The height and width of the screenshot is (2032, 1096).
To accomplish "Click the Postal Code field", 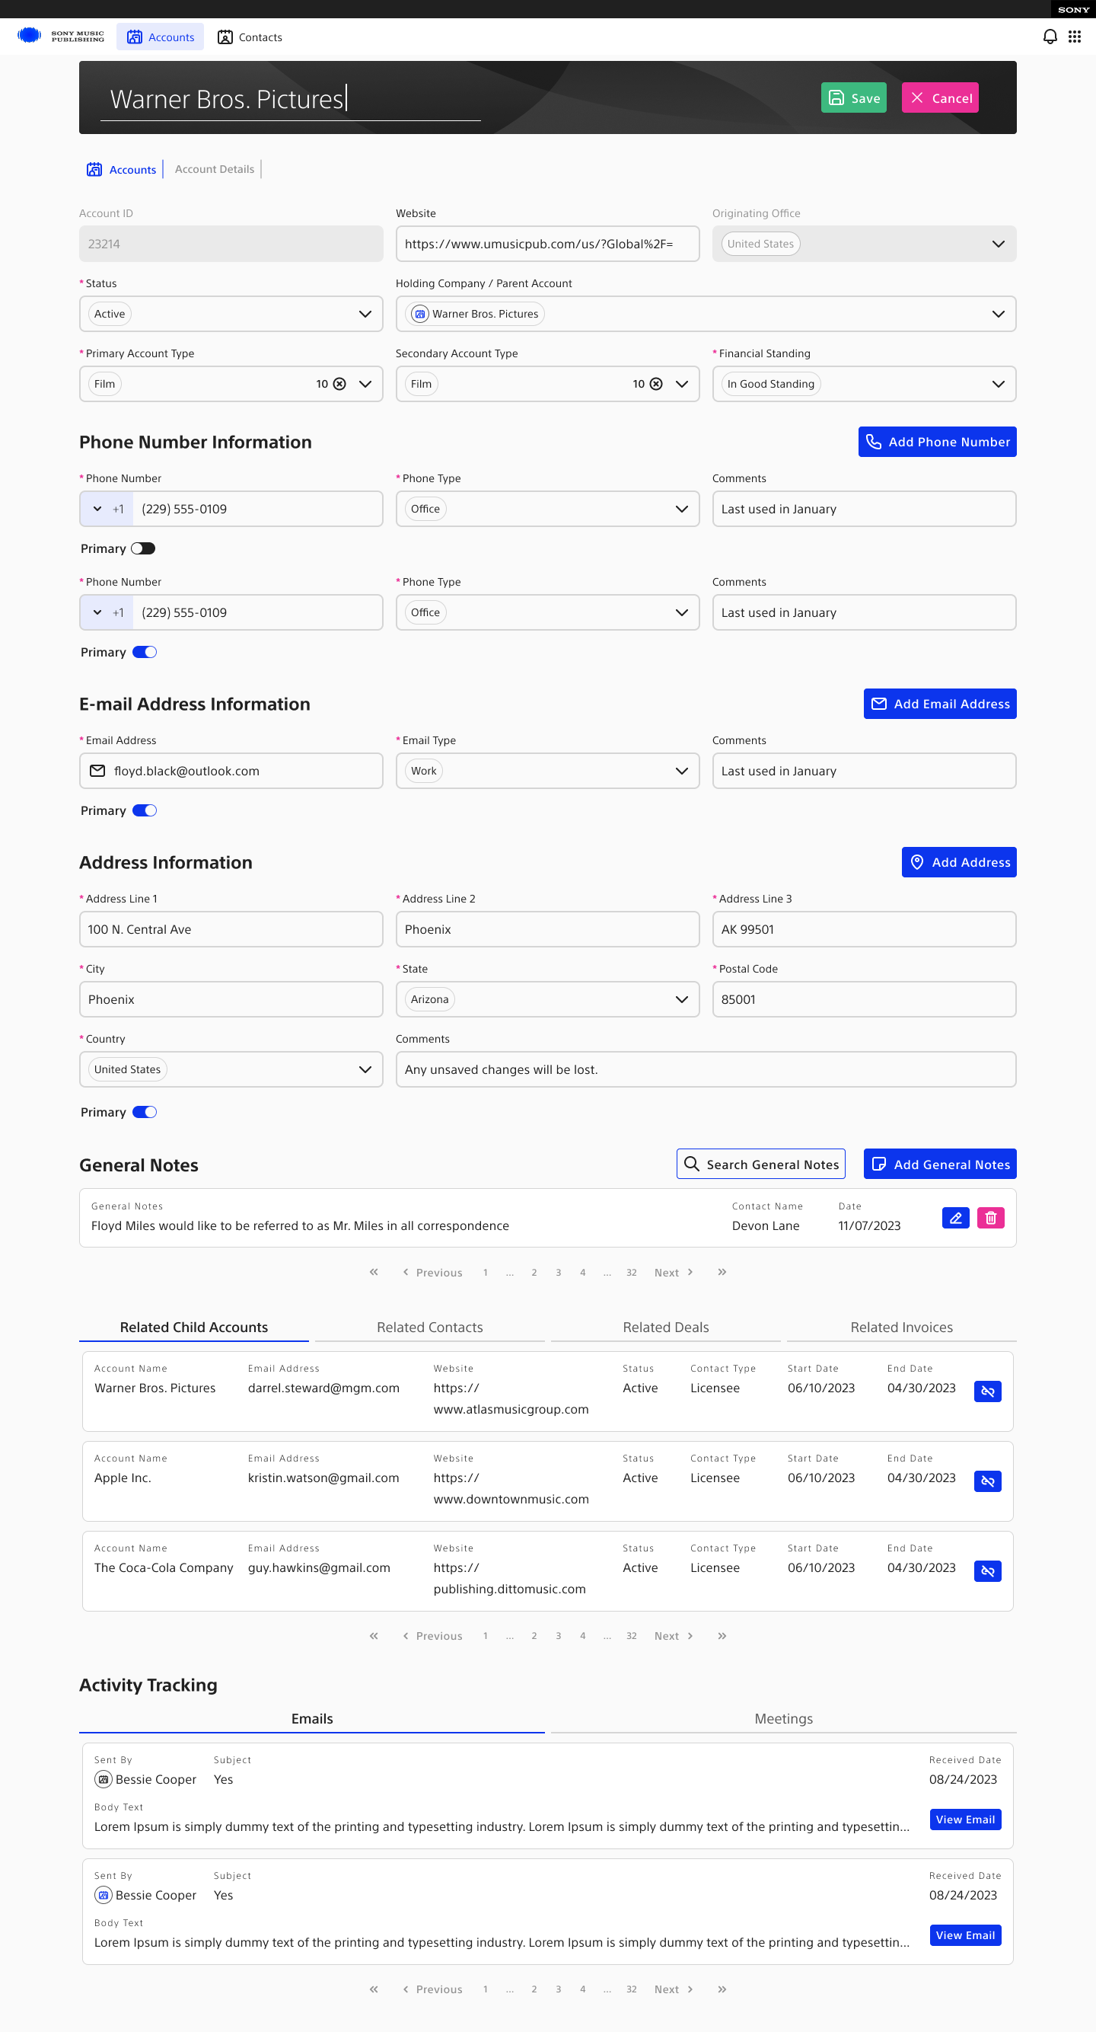I will (x=864, y=999).
